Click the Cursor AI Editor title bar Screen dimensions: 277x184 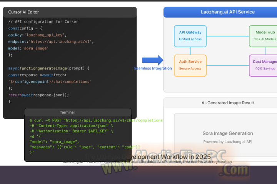[x=70, y=12]
